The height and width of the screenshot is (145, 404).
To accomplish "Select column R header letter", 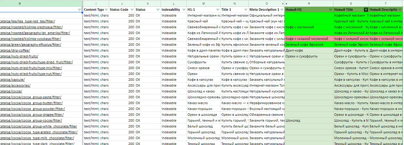I will [309, 3].
